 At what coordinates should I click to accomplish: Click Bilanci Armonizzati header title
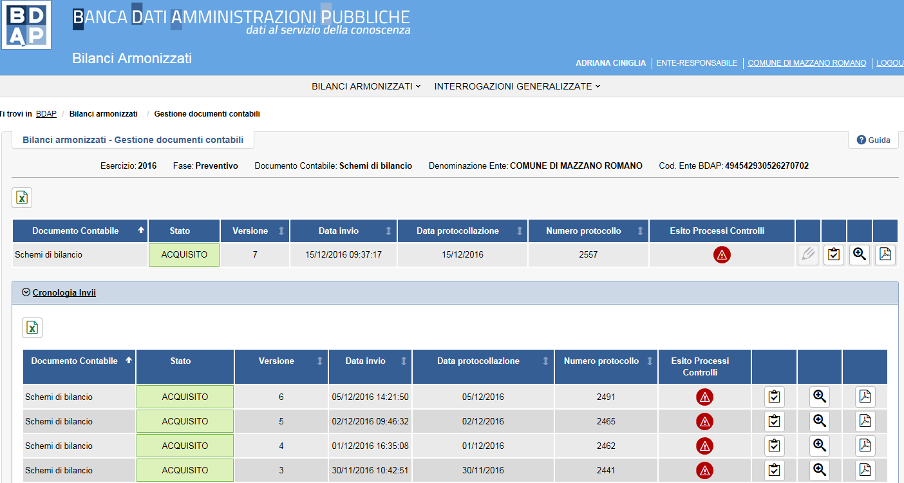pos(132,59)
